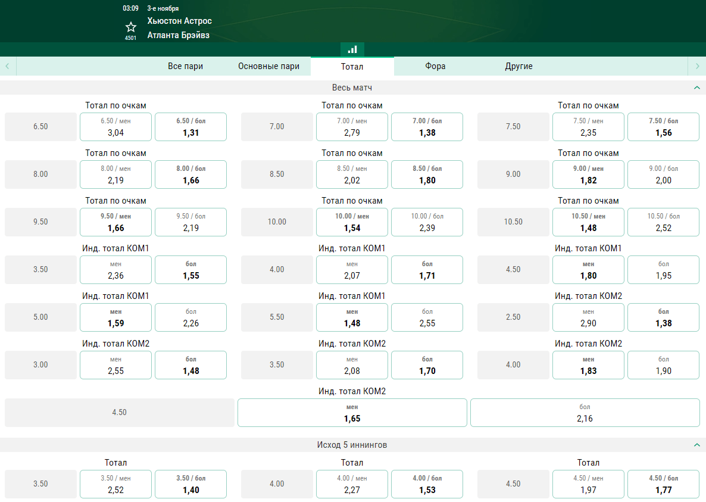The image size is (706, 502).
Task: Select 5 innings total 4.50 бол 1,77
Action: pyautogui.click(x=663, y=484)
